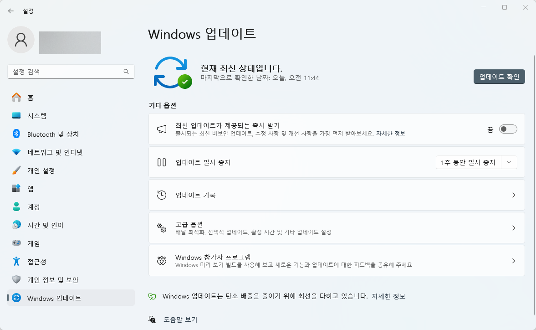Click the gears icon for 고급 옵션
Image resolution: width=536 pixels, height=330 pixels.
162,228
